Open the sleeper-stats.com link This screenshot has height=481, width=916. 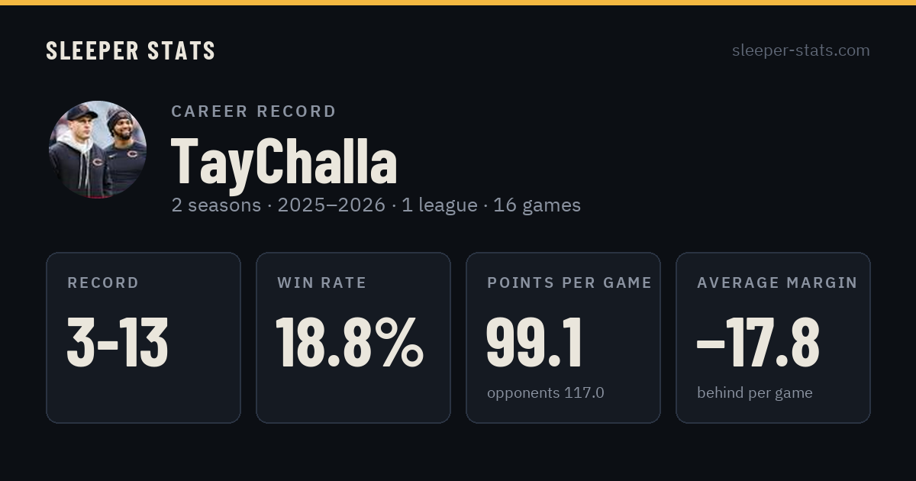[801, 50]
